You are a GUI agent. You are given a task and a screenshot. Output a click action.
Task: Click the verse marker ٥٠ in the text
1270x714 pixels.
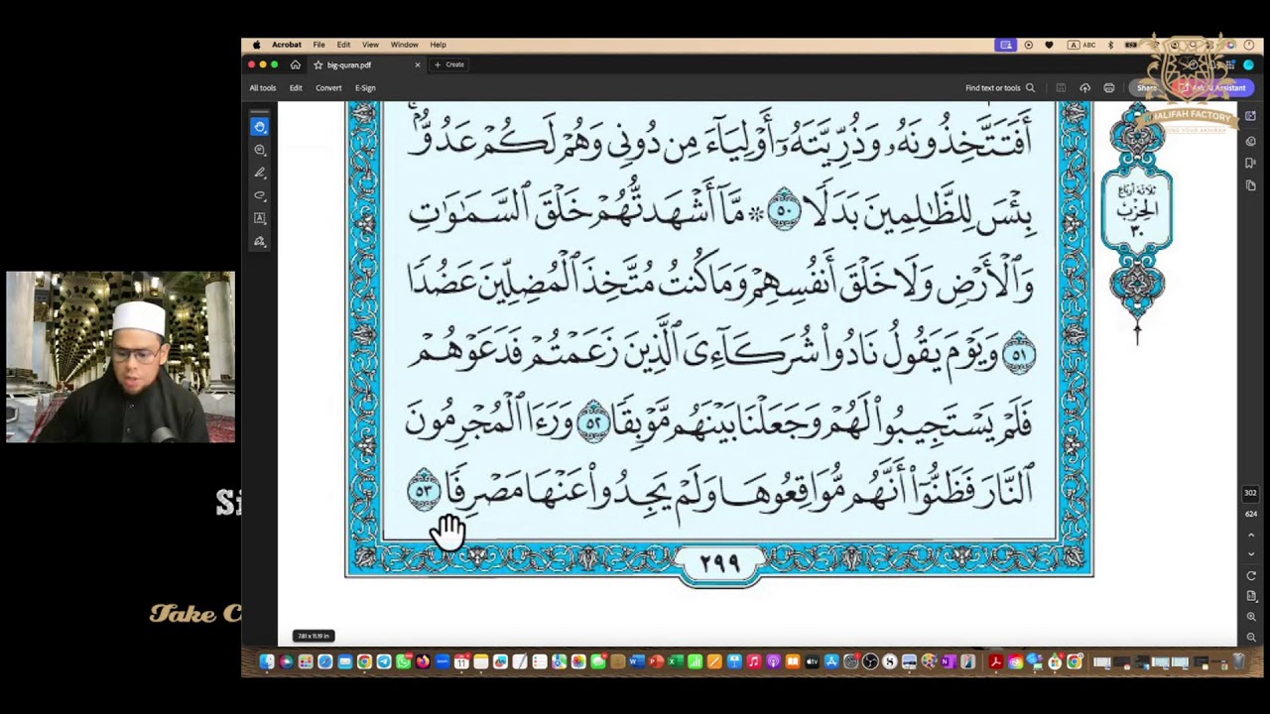[784, 210]
